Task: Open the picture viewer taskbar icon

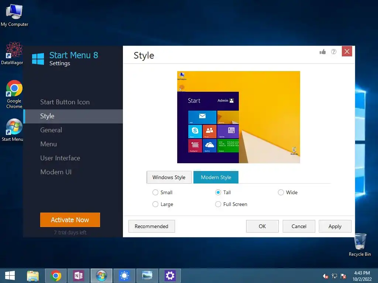Action: (147, 276)
